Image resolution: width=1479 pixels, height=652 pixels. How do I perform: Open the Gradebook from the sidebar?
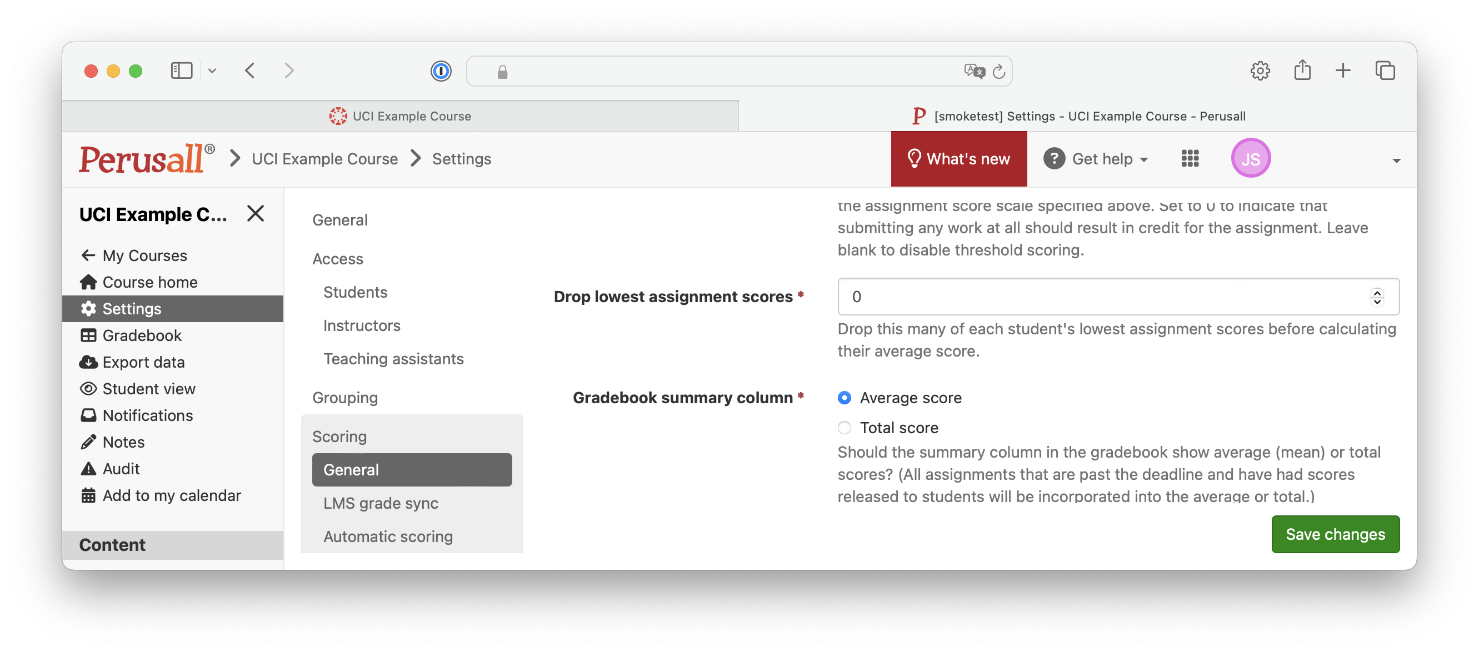point(142,335)
